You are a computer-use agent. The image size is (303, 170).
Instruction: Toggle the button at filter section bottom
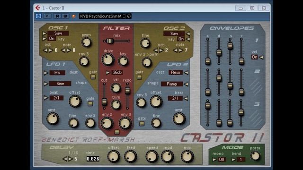coord(117,132)
